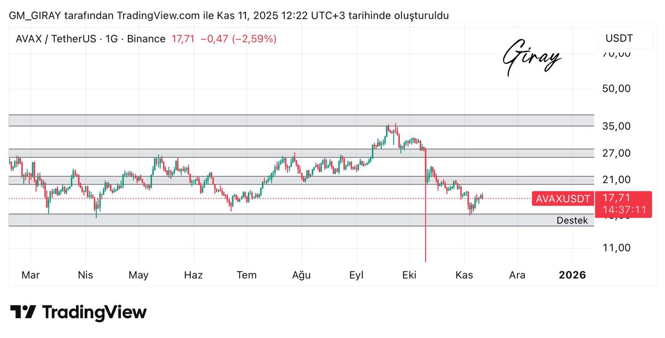
Task: Open the TradingView wordmark link
Action: [x=94, y=312]
